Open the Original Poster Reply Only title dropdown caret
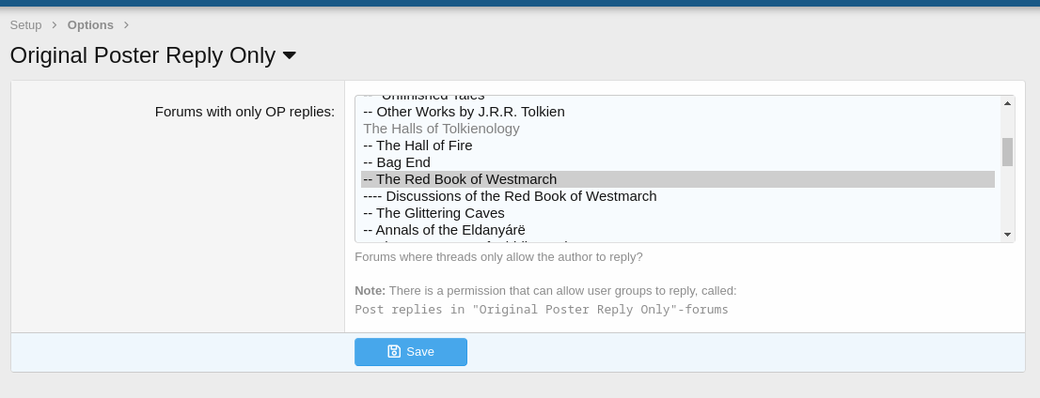The height and width of the screenshot is (398, 1040). click(290, 56)
